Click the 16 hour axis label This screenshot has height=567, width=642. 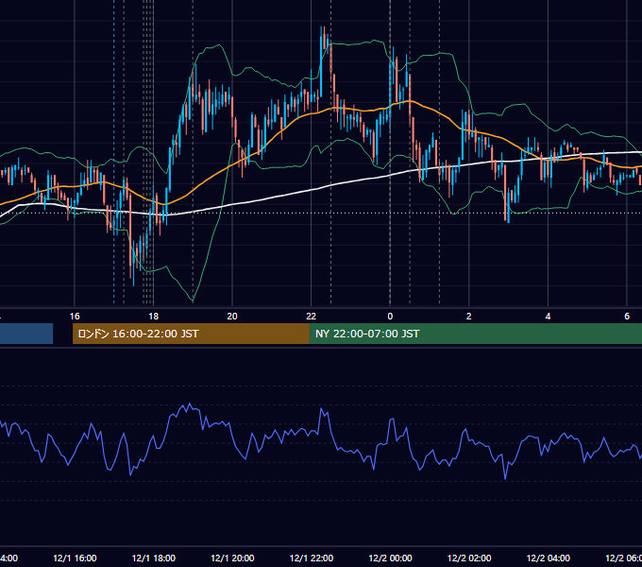pyautogui.click(x=75, y=317)
